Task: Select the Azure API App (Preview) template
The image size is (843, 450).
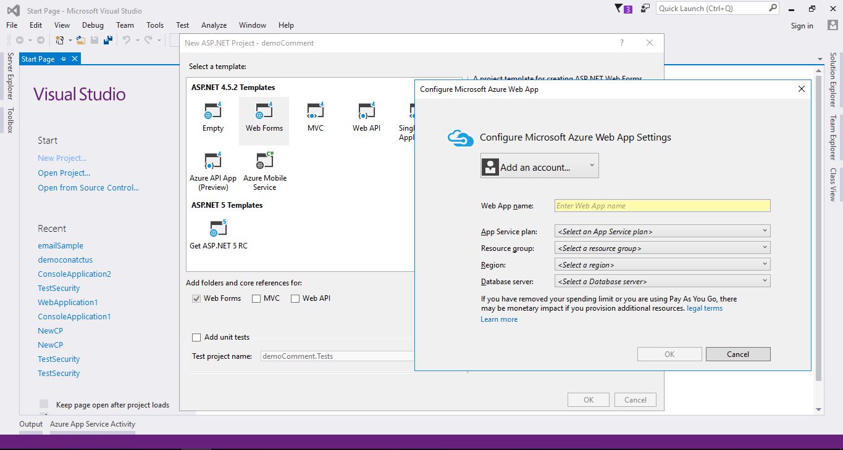Action: pos(213,171)
